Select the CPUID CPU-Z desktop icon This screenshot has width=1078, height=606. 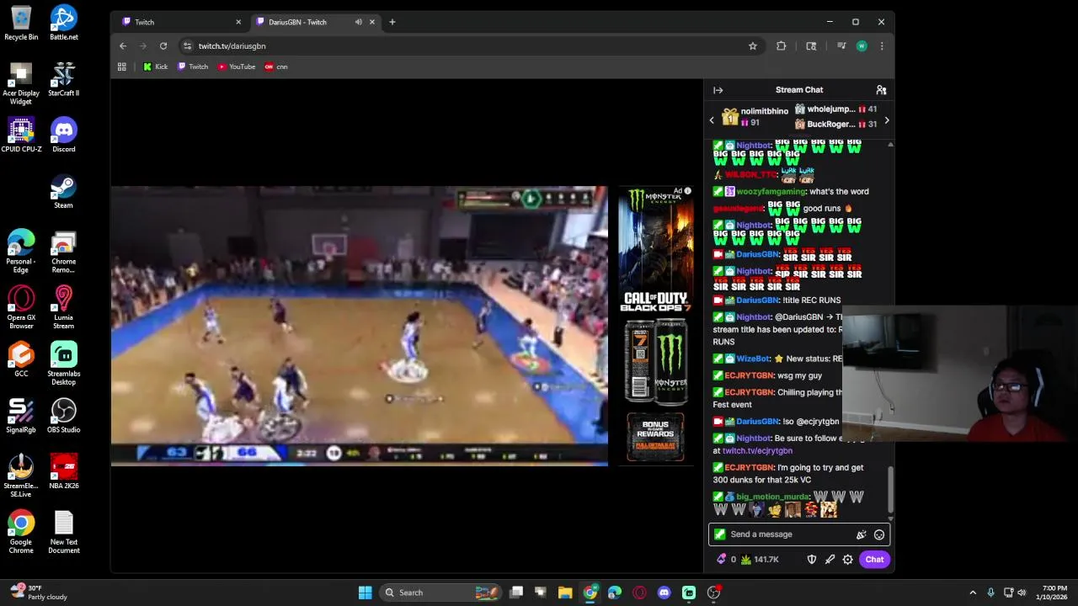click(x=21, y=136)
